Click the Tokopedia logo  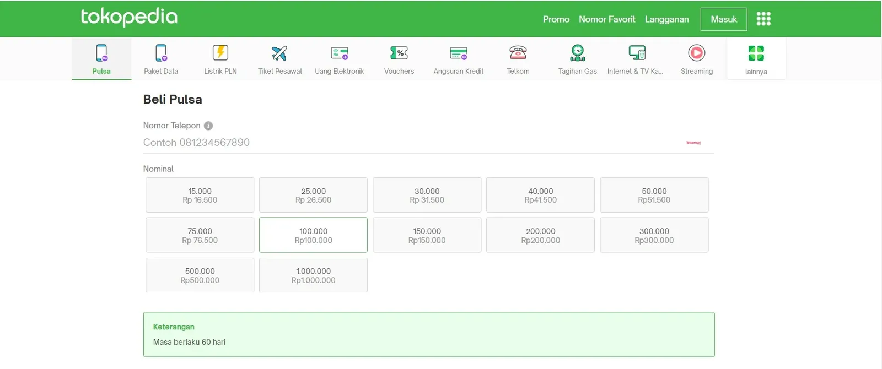[x=129, y=17]
